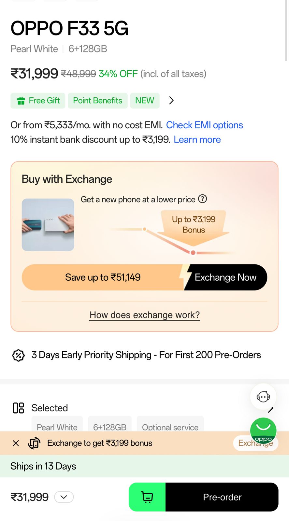Open selected options edit arrow
Viewport: 289px width, 521px height.
[x=270, y=410]
